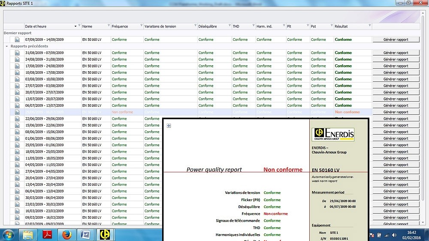Open report icon for 20/07/2009 - 27/07/2009
The width and height of the screenshot is (429, 241).
(17, 92)
